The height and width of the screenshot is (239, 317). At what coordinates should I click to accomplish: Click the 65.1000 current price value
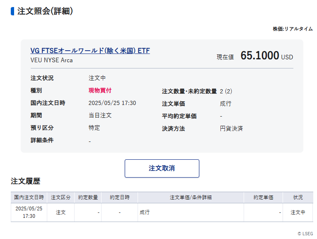point(260,56)
